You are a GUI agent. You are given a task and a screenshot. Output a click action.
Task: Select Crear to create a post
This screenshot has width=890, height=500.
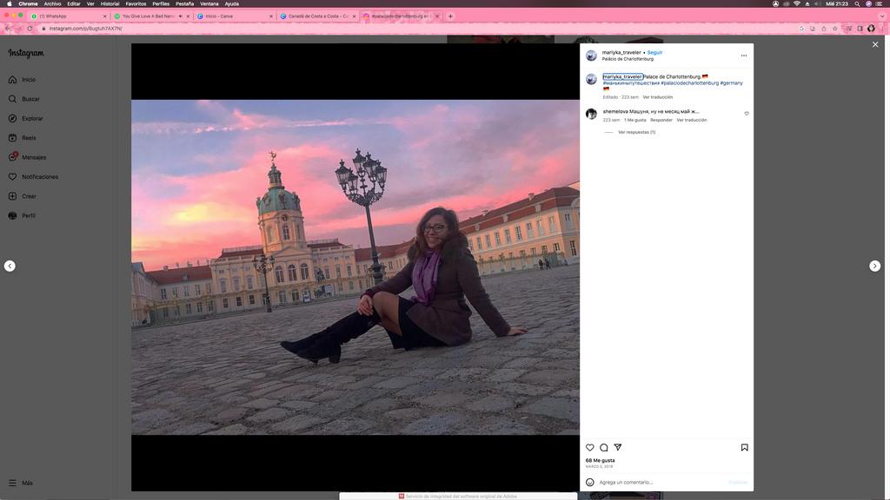(23, 196)
